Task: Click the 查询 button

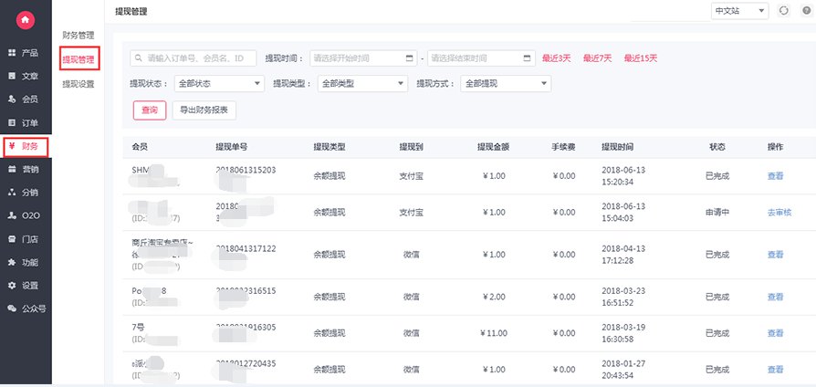Action: 149,110
